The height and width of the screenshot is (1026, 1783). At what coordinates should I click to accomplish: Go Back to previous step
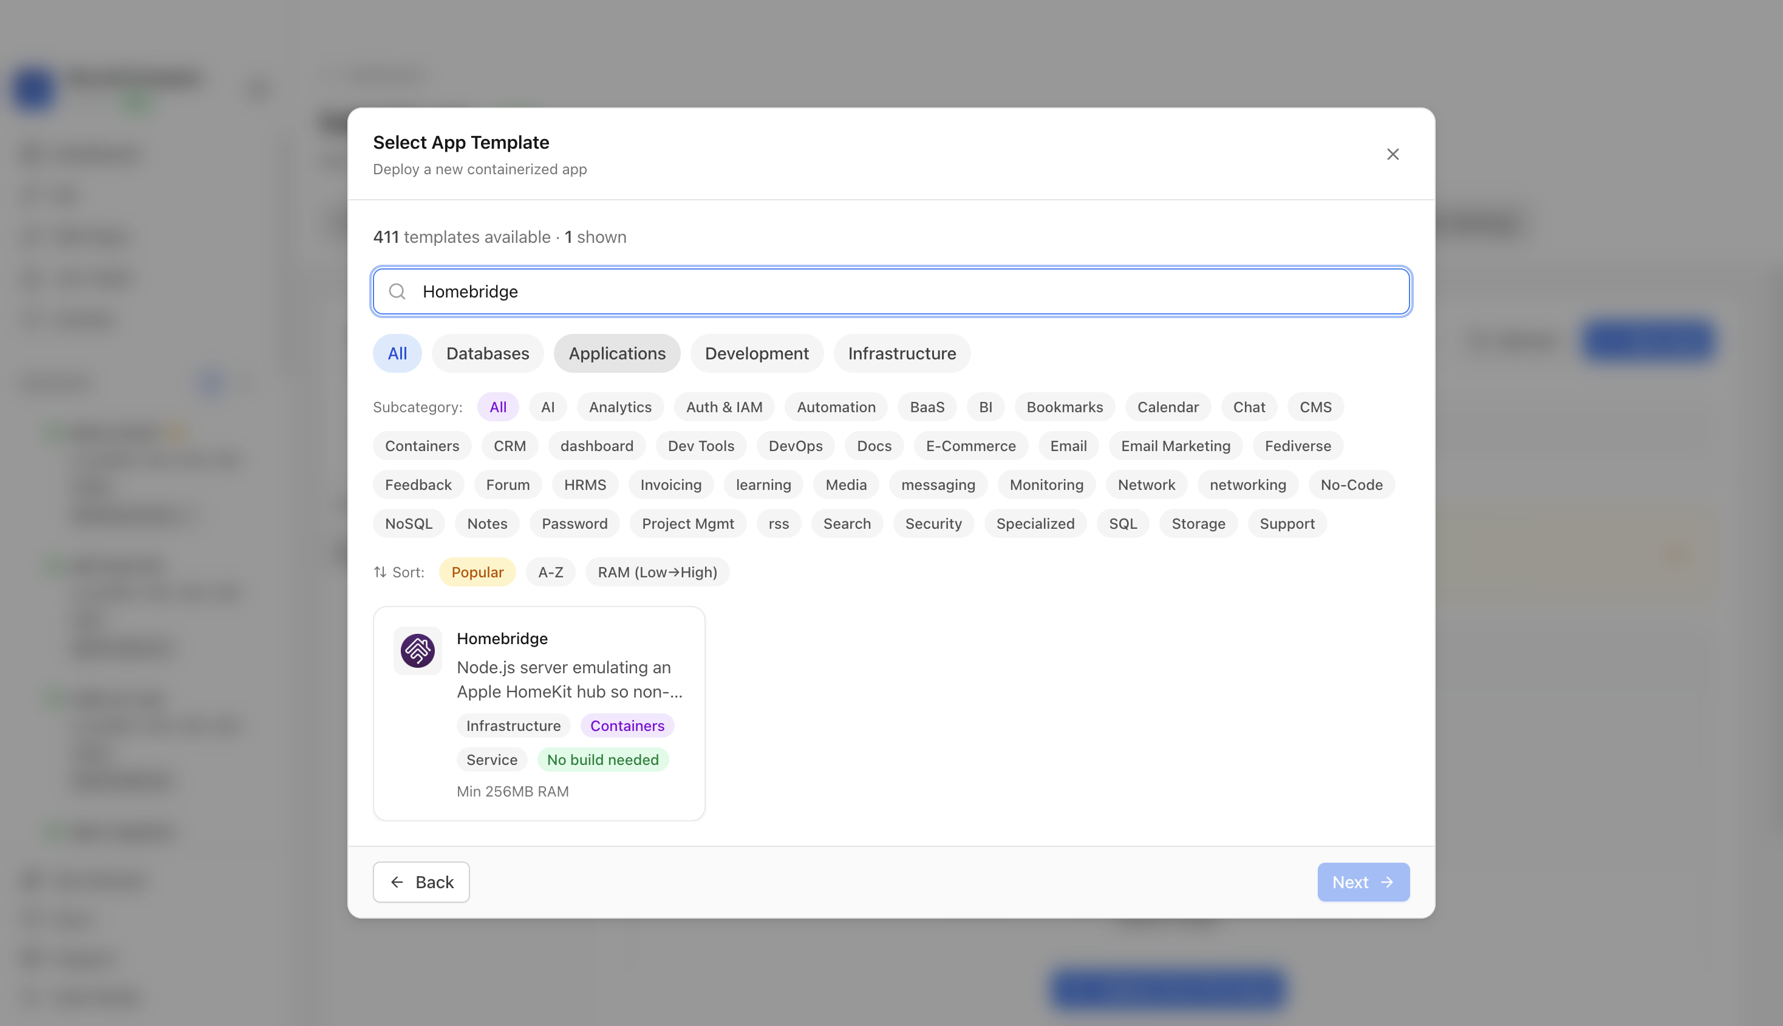click(x=421, y=882)
